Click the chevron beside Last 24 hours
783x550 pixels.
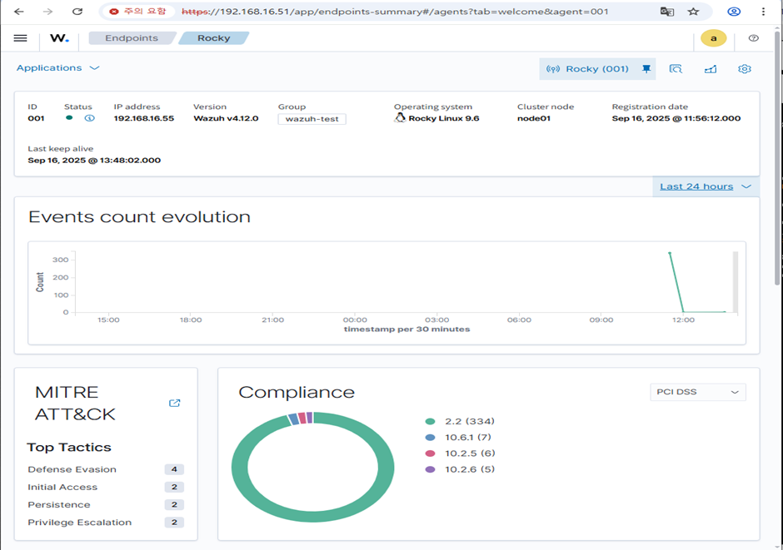coord(746,186)
